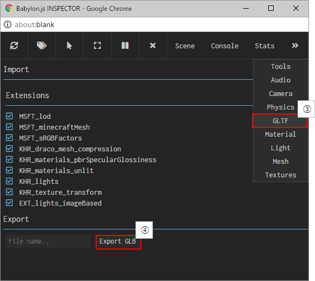
Task: Expand more tabs with the double chevron
Action: click(295, 46)
